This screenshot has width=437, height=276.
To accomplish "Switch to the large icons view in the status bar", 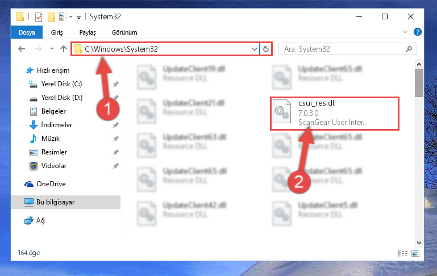I will pos(415,253).
